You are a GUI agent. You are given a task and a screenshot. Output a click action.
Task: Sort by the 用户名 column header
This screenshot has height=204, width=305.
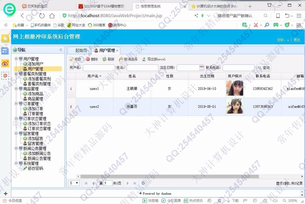[94, 76]
